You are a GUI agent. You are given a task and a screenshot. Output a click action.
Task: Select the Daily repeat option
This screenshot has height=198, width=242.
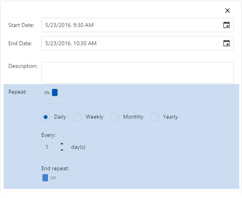[x=46, y=117]
